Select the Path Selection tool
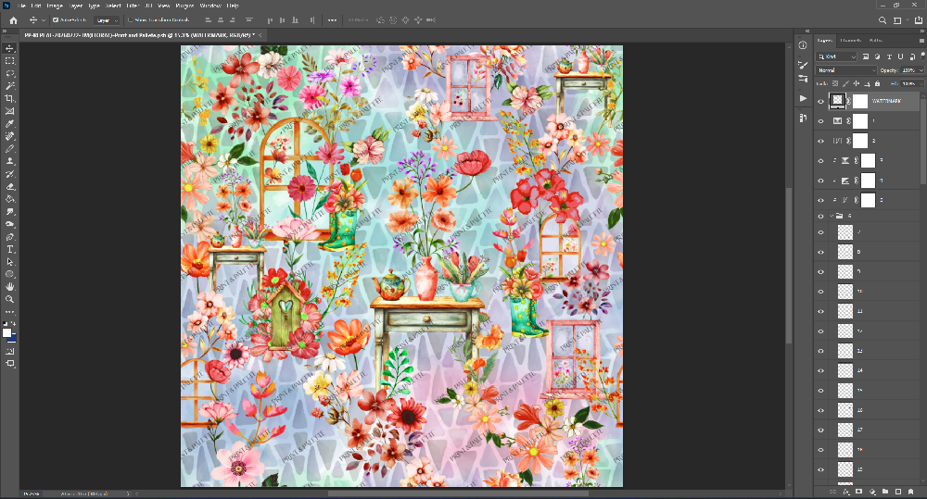This screenshot has height=499, width=927. coord(10,262)
